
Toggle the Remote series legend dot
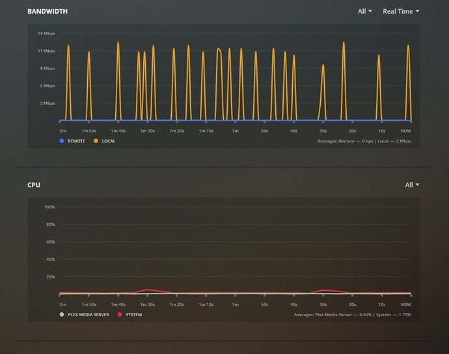[x=62, y=141]
